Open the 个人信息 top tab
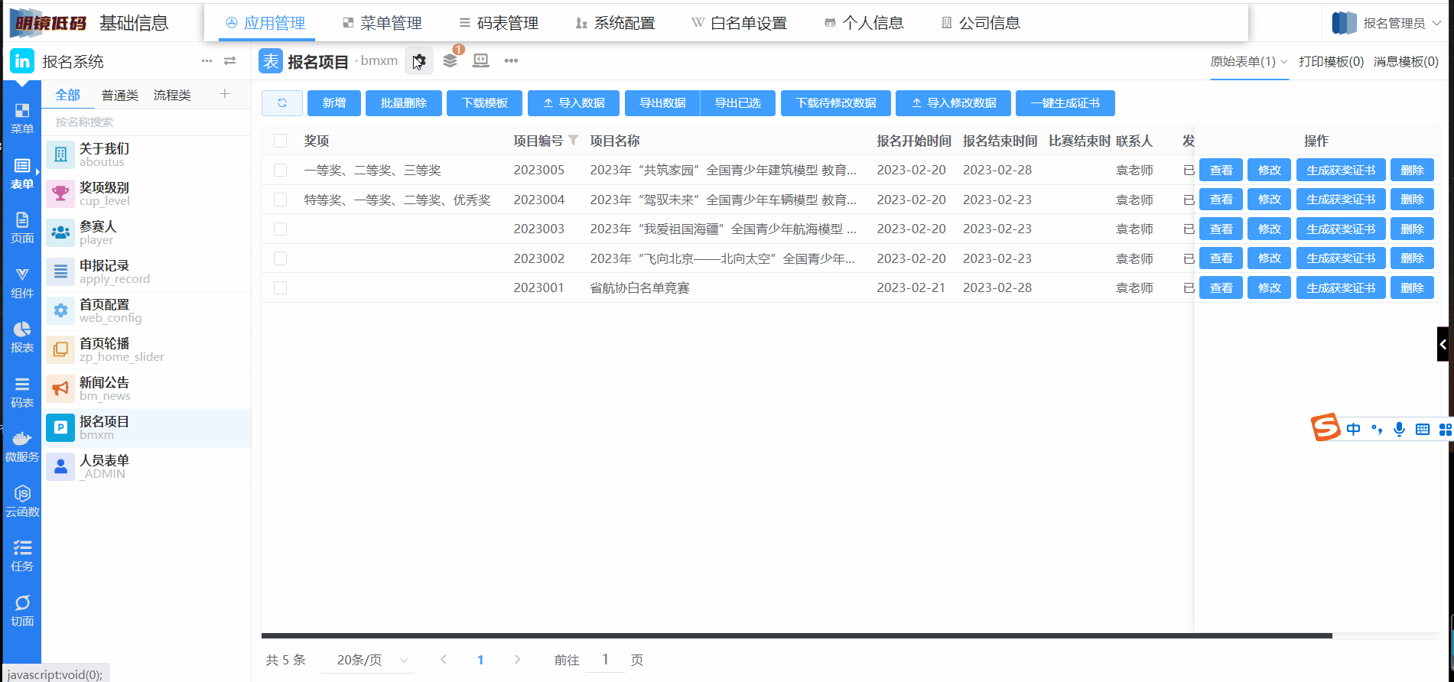The image size is (1454, 682). pos(864,23)
